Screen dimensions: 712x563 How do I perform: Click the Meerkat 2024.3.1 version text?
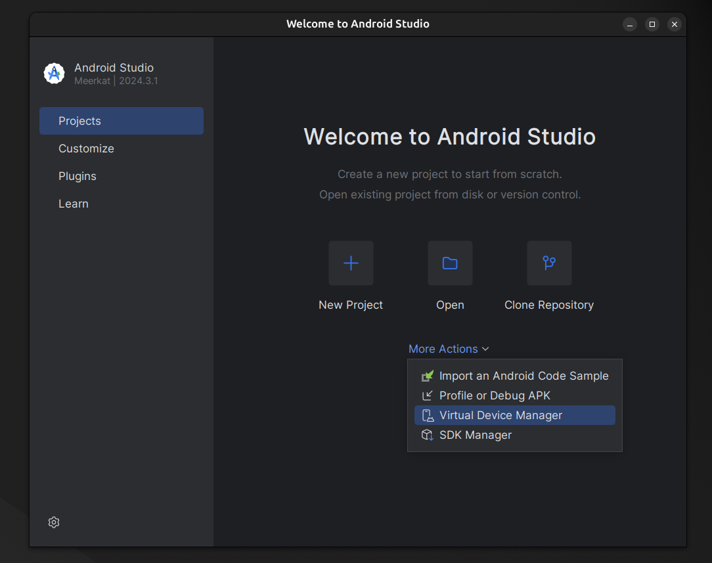coord(116,81)
